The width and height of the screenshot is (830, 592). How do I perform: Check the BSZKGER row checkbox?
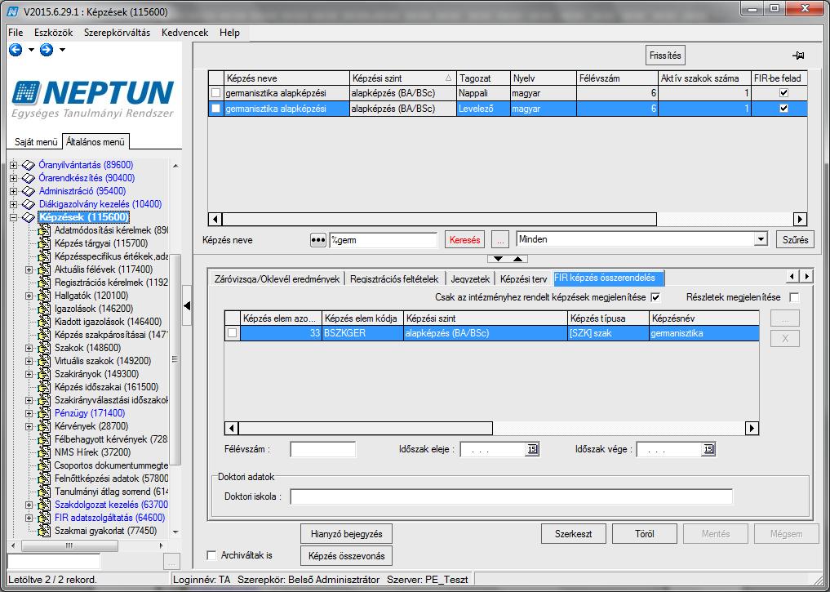coord(232,333)
